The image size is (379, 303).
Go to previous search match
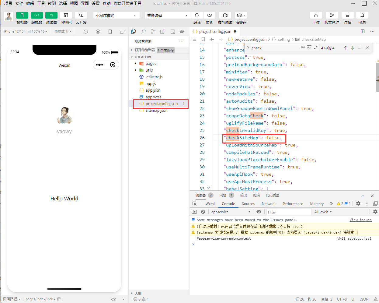(346, 48)
